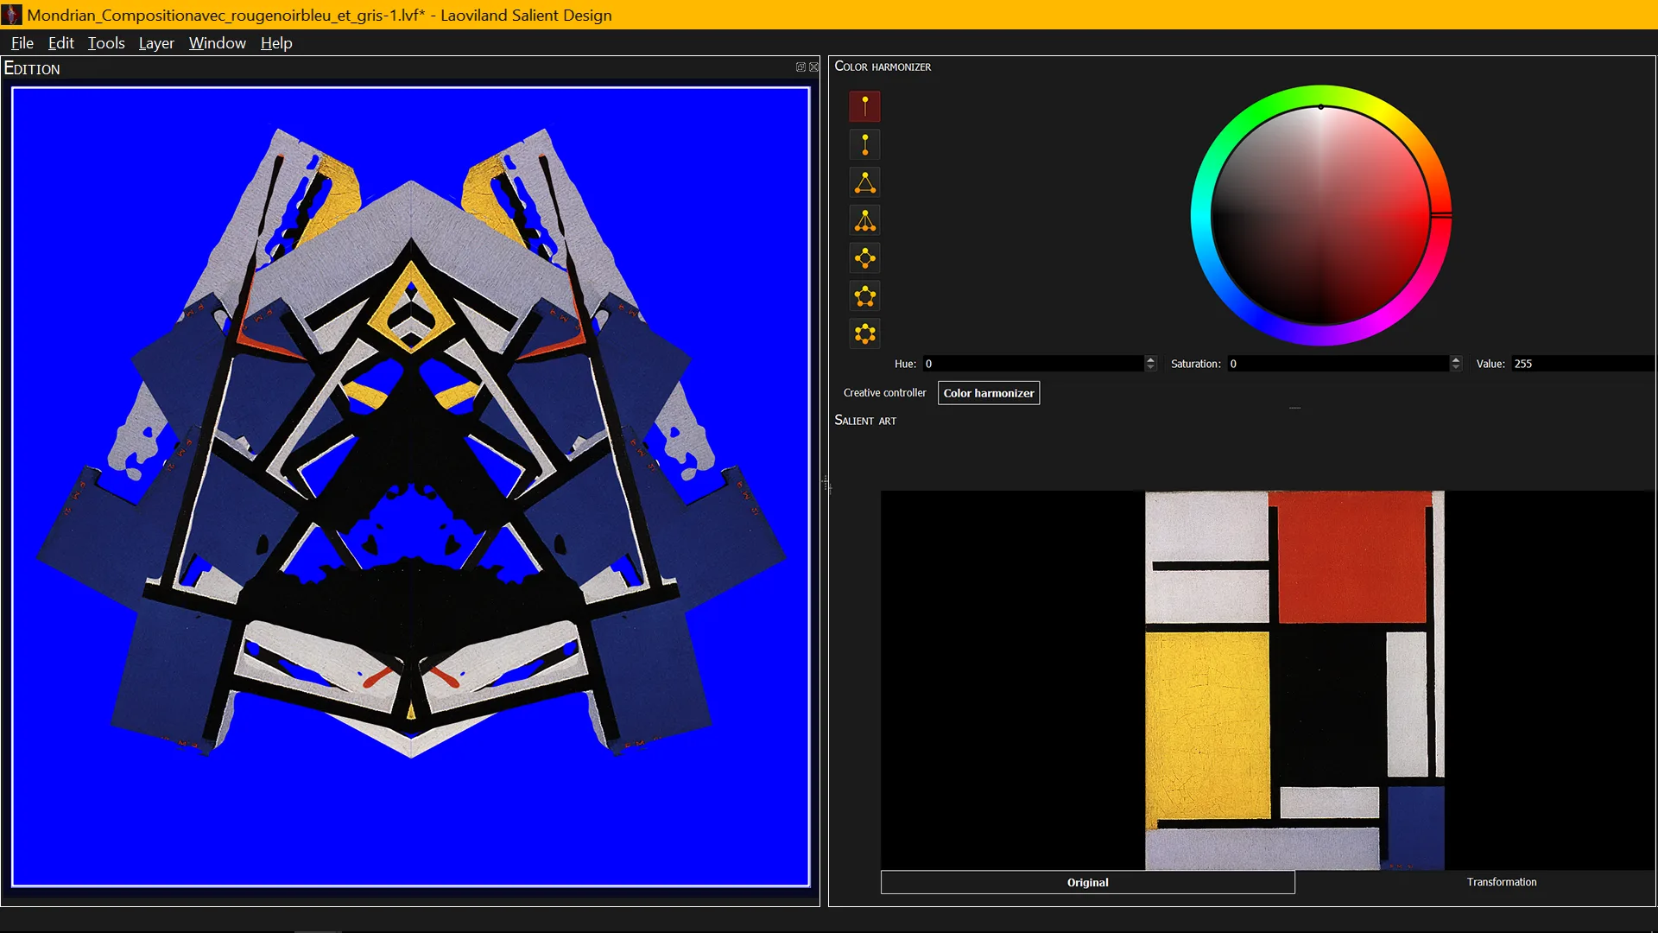Click the Color harmonizer panel title
The image size is (1658, 933).
click(x=883, y=67)
